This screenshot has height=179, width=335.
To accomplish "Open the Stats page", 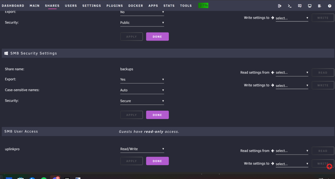I will (x=169, y=6).
